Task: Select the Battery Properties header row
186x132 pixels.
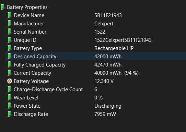Action: click(x=93, y=7)
